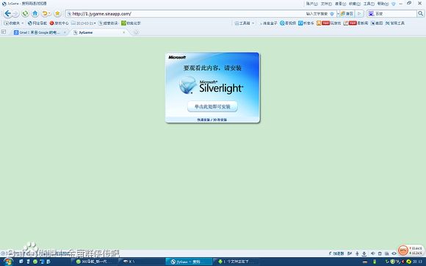
Task: Open the 查看 view menu
Action: (340, 4)
